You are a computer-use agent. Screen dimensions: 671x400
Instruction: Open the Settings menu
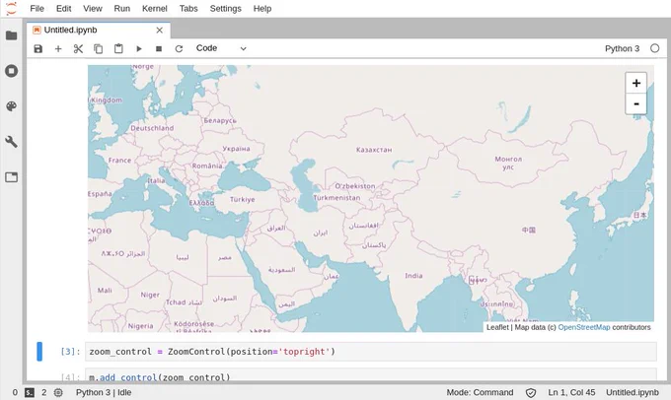tap(226, 9)
